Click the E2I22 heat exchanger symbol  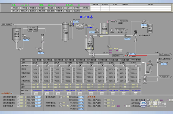[x=80, y=26]
